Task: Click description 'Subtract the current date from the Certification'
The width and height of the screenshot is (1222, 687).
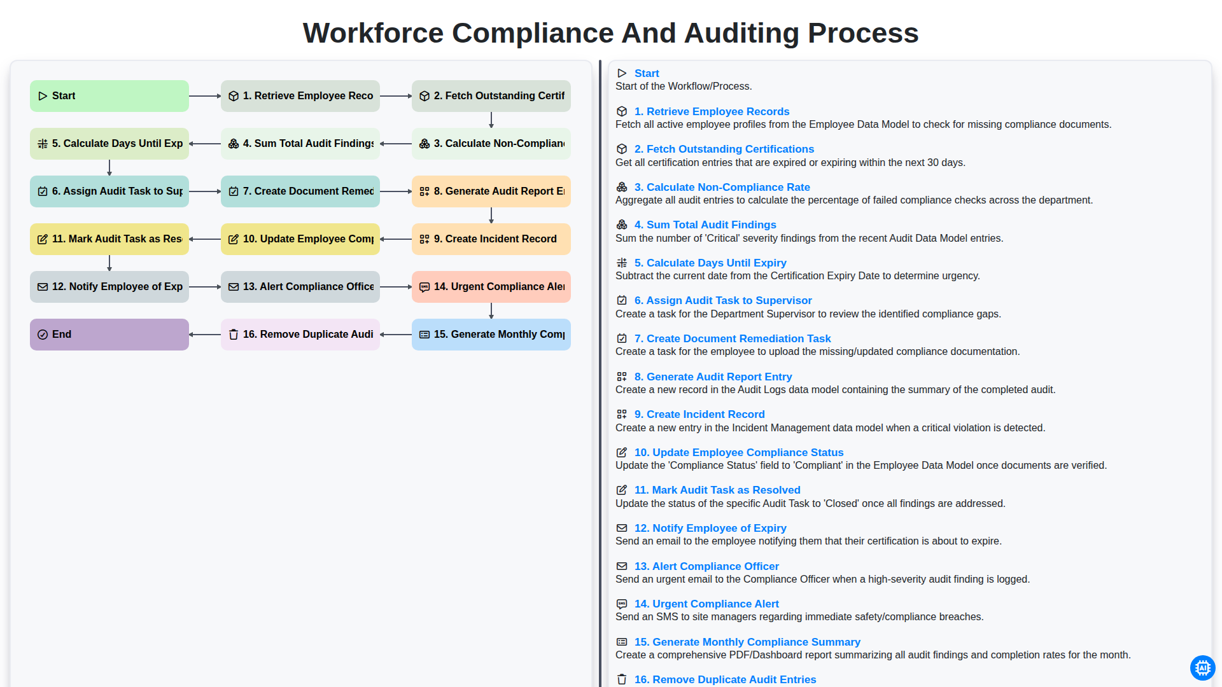Action: 797,275
